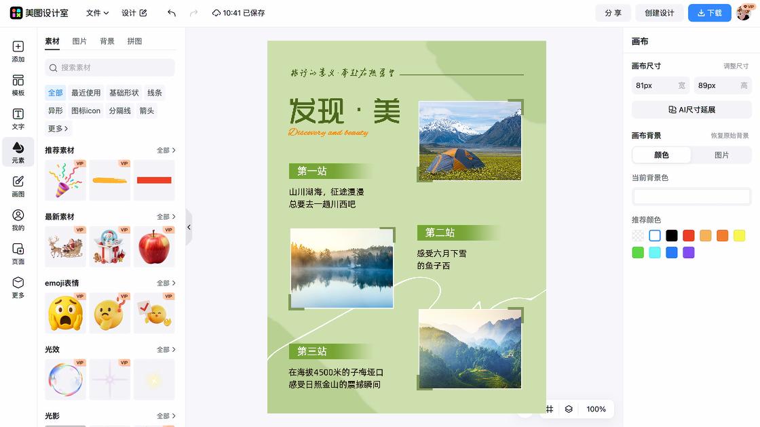Open the 设计 design edit menu
The width and height of the screenshot is (760, 427).
(x=134, y=13)
